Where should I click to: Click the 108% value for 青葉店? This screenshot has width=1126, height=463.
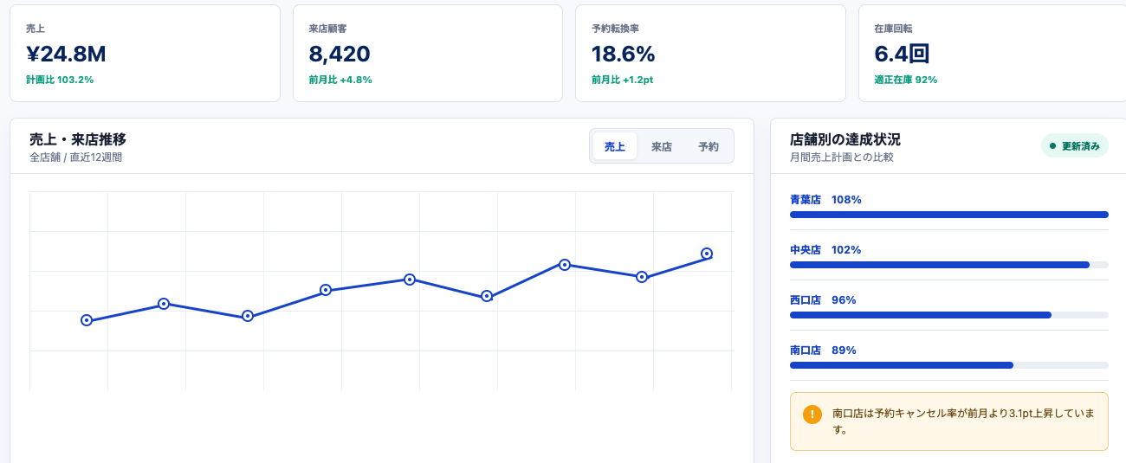tap(846, 200)
